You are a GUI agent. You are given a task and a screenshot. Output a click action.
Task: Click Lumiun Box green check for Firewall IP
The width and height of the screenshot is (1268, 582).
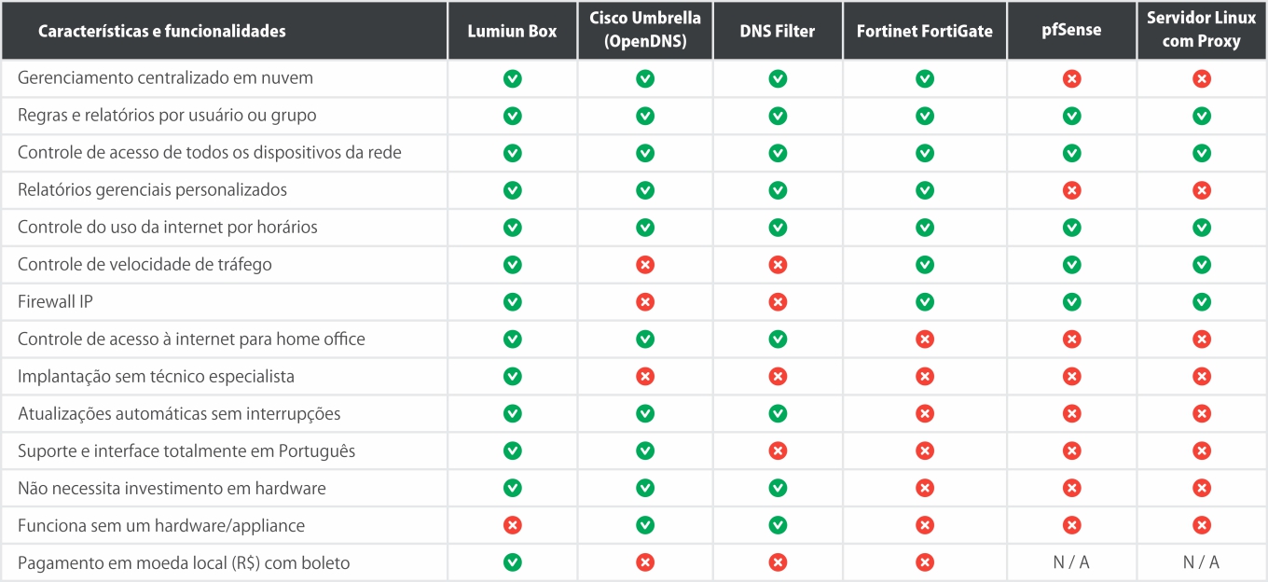pos(512,302)
